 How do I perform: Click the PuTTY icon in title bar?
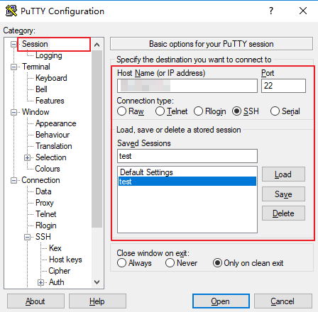11,11
